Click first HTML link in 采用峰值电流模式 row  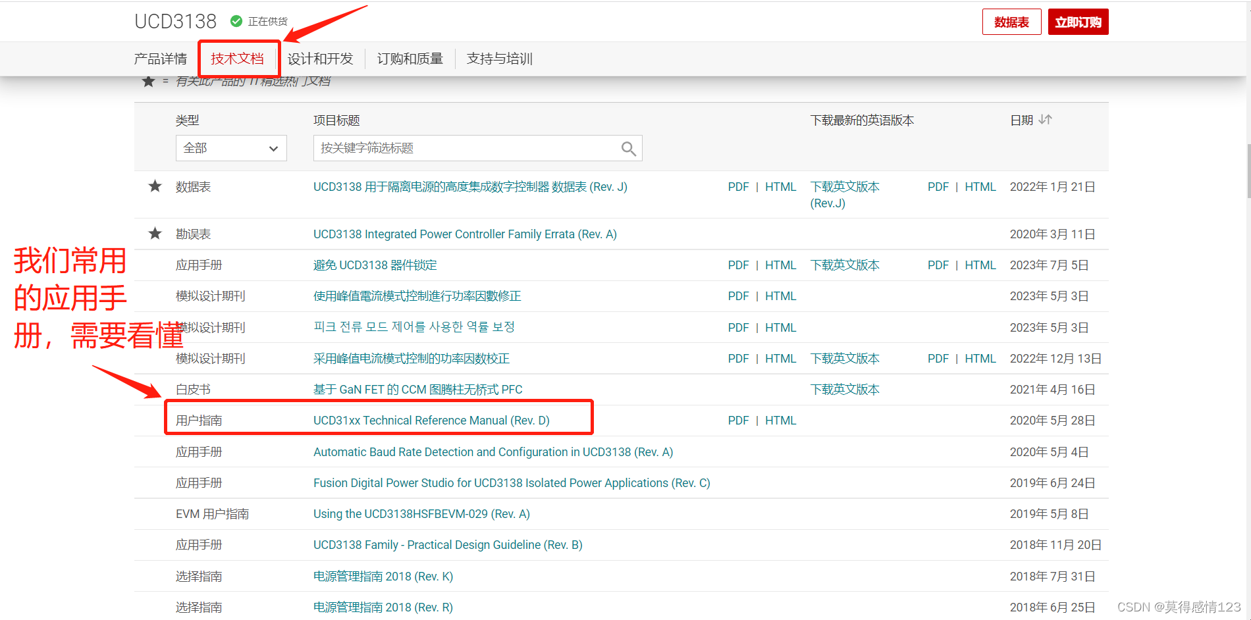coord(780,359)
